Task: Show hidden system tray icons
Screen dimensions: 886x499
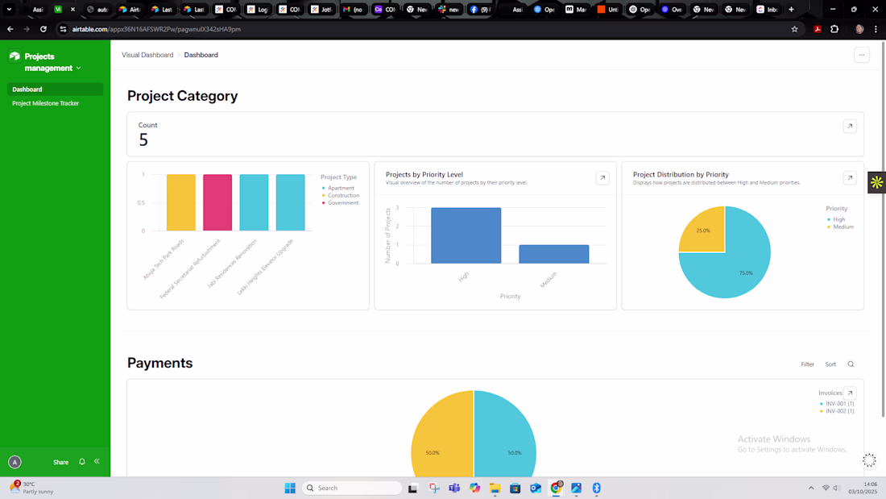Action: tap(811, 488)
